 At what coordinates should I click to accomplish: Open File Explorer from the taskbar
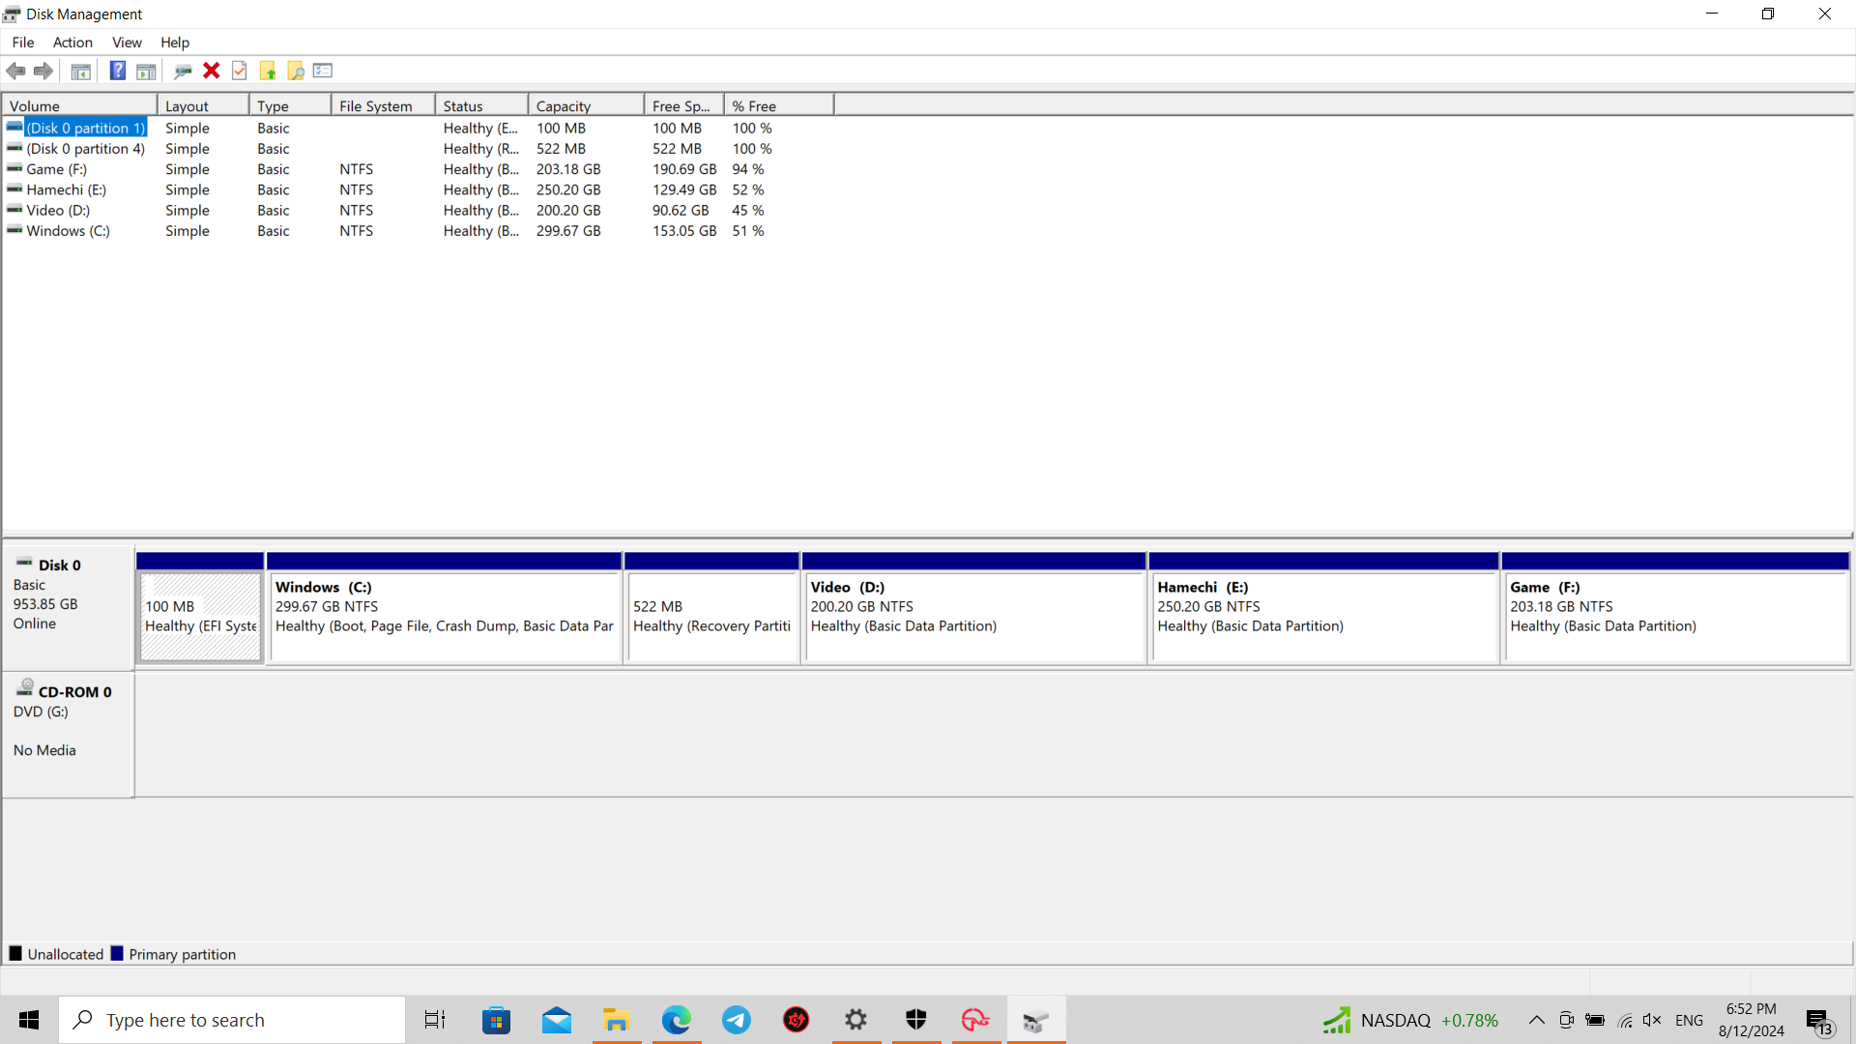[x=616, y=1020]
